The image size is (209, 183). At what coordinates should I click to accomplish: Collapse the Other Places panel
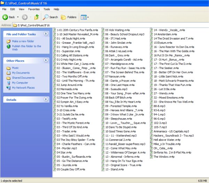[46, 60]
